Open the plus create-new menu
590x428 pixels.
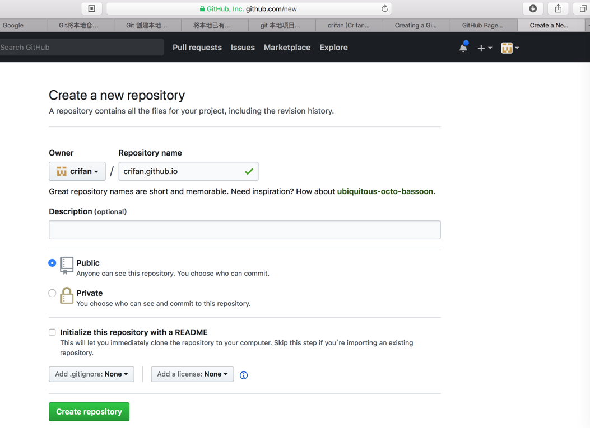[484, 48]
